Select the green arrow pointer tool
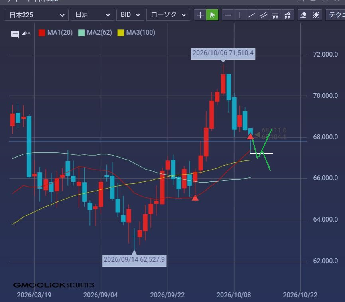This screenshot has height=302, width=345. pos(212,15)
